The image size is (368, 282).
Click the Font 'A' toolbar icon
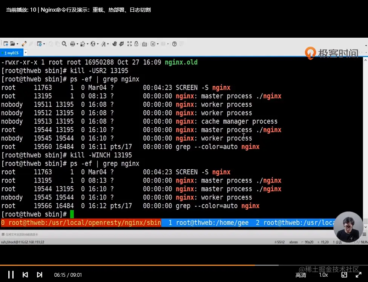click(103, 44)
